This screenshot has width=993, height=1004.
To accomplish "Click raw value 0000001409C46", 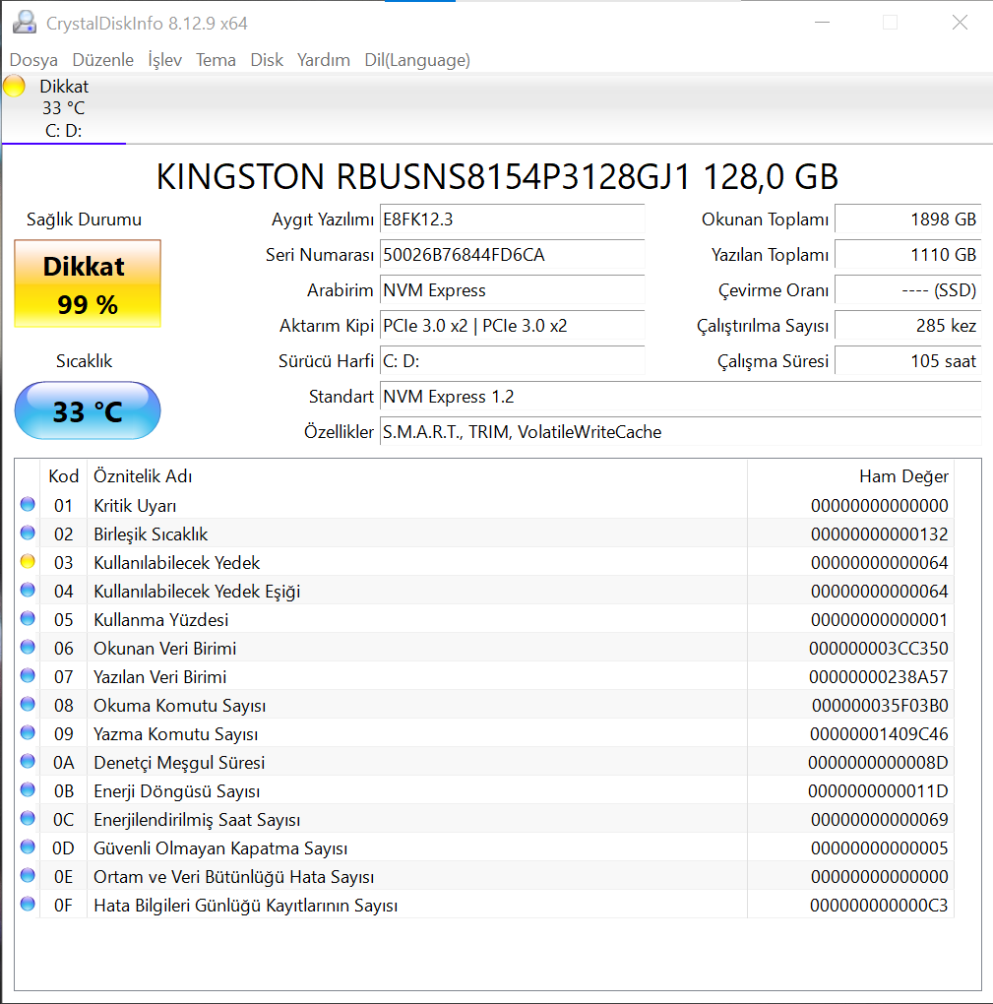I will pos(879,733).
